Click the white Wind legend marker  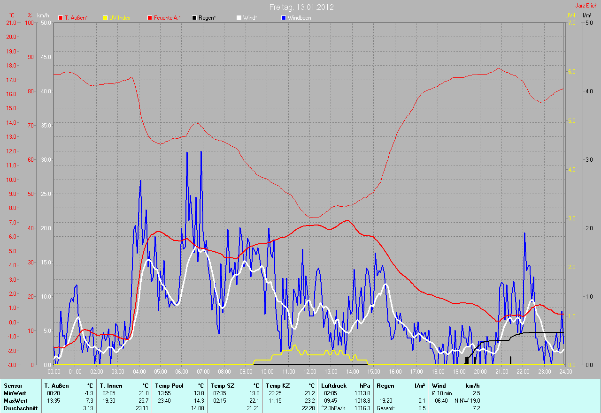coord(239,18)
